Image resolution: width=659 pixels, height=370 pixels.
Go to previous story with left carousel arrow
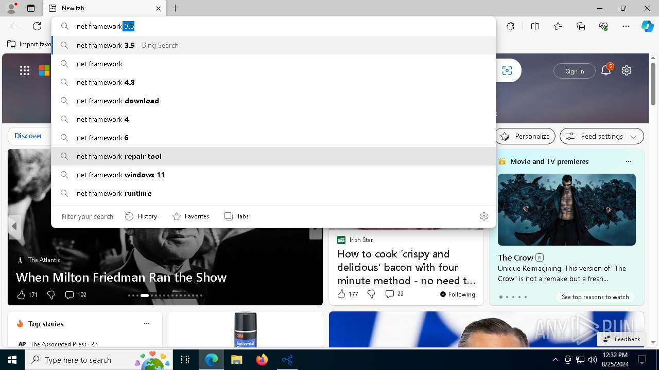pos(14,226)
